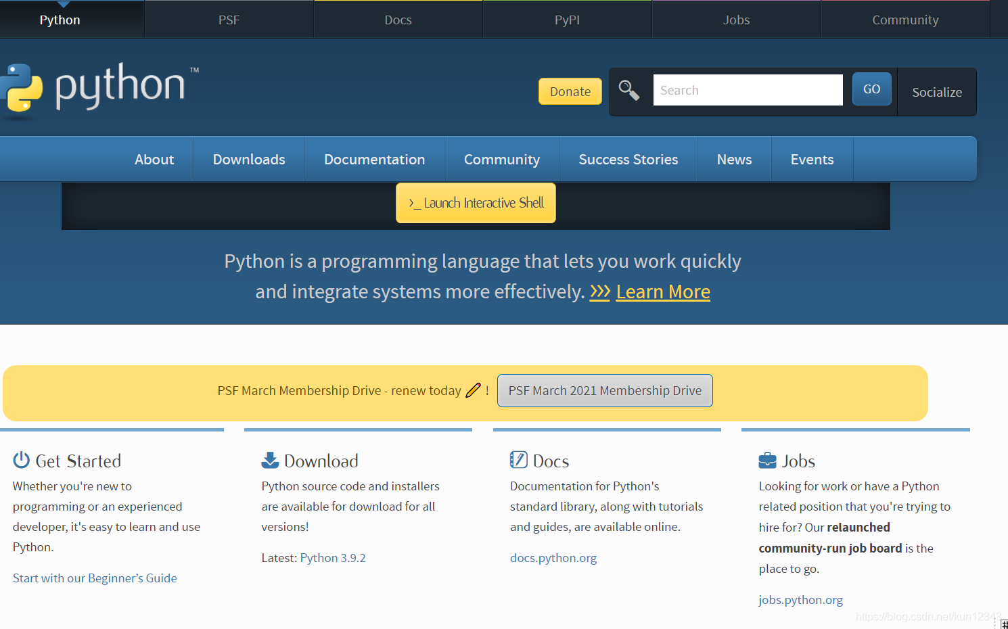This screenshot has height=629, width=1008.
Task: Click the Get Started power icon
Action: click(x=22, y=460)
